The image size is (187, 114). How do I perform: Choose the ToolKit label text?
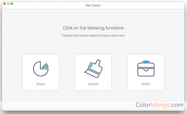point(146,84)
